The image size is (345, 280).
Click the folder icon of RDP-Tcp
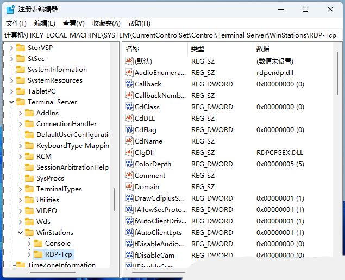(38, 254)
